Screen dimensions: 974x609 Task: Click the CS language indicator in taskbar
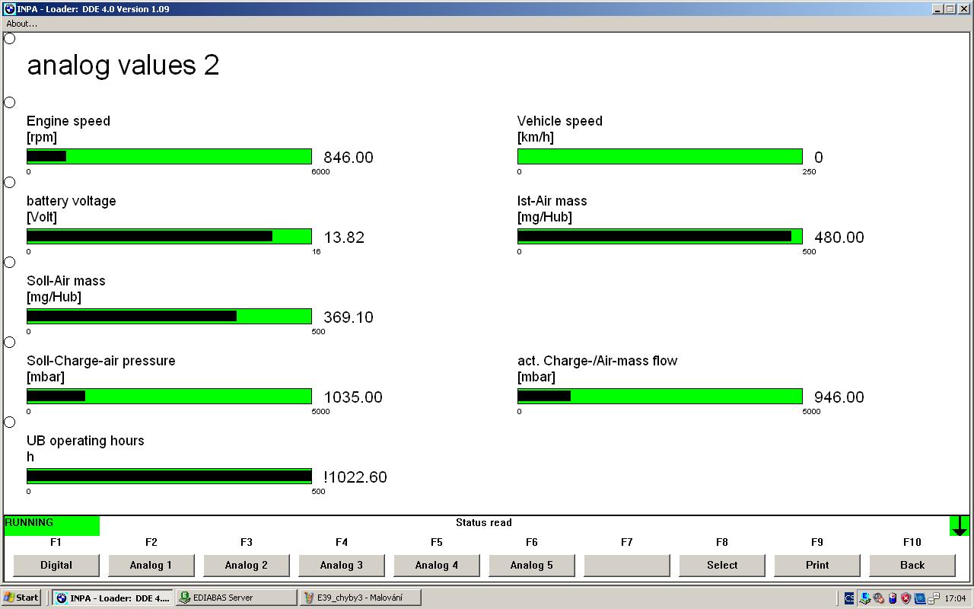click(850, 598)
